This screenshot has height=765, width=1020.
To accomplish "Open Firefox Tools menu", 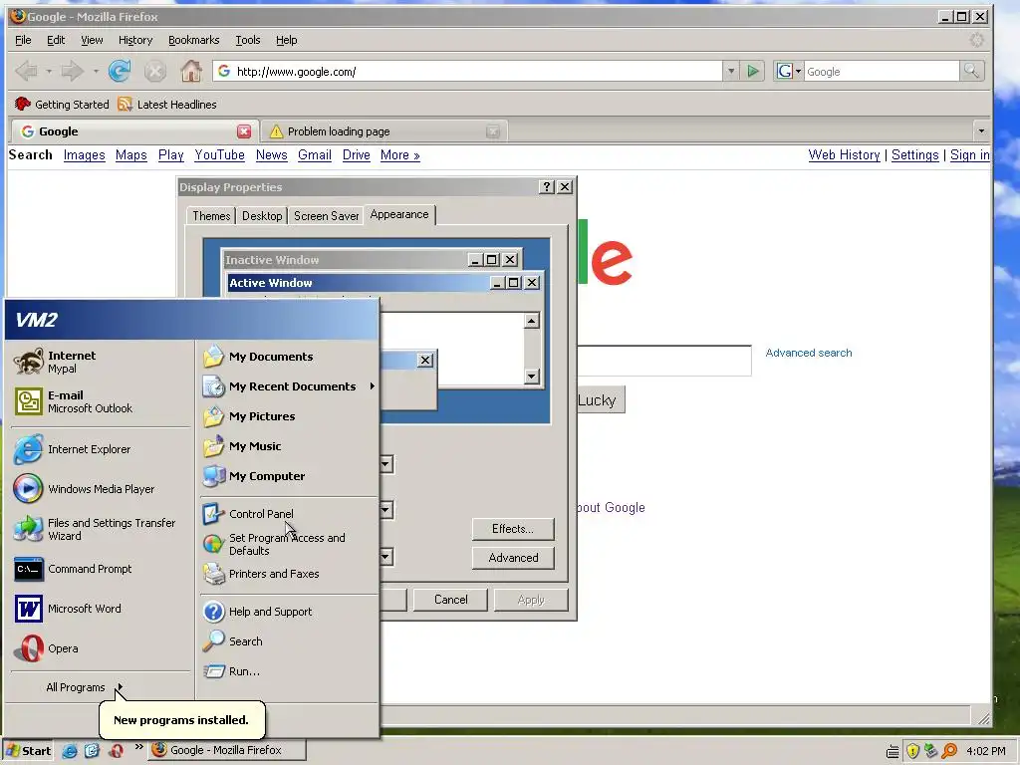I will tap(247, 40).
